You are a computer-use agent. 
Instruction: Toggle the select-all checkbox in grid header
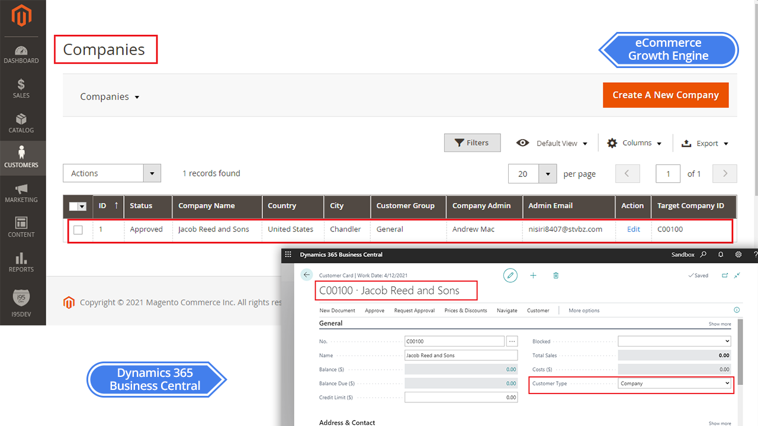(75, 206)
